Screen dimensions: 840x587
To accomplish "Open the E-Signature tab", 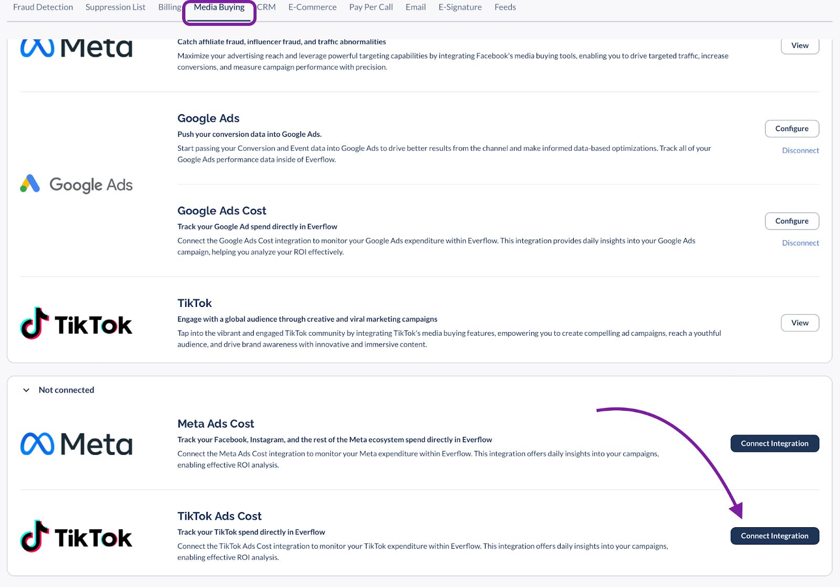I will [x=460, y=7].
